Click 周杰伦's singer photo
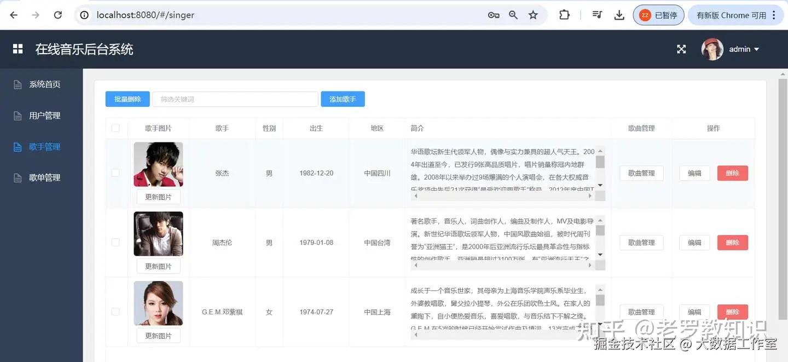This screenshot has width=788, height=362. [x=158, y=234]
